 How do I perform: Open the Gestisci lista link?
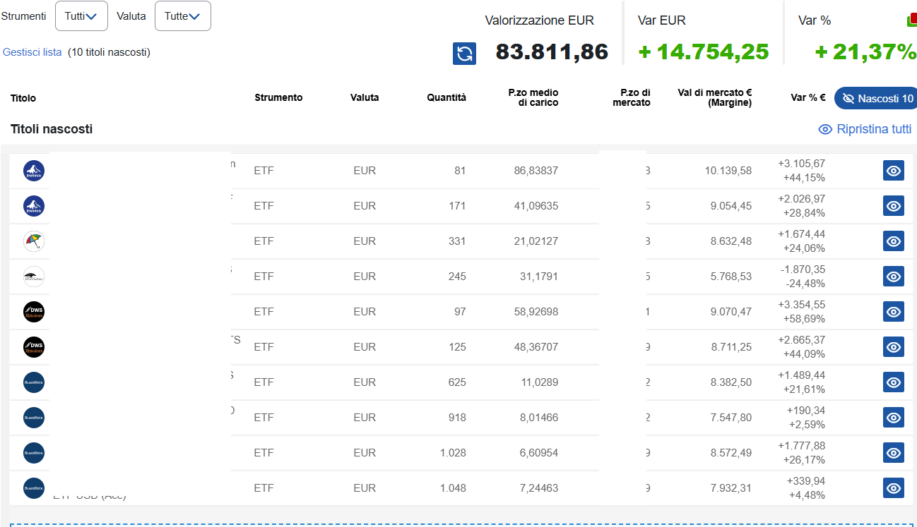click(32, 52)
